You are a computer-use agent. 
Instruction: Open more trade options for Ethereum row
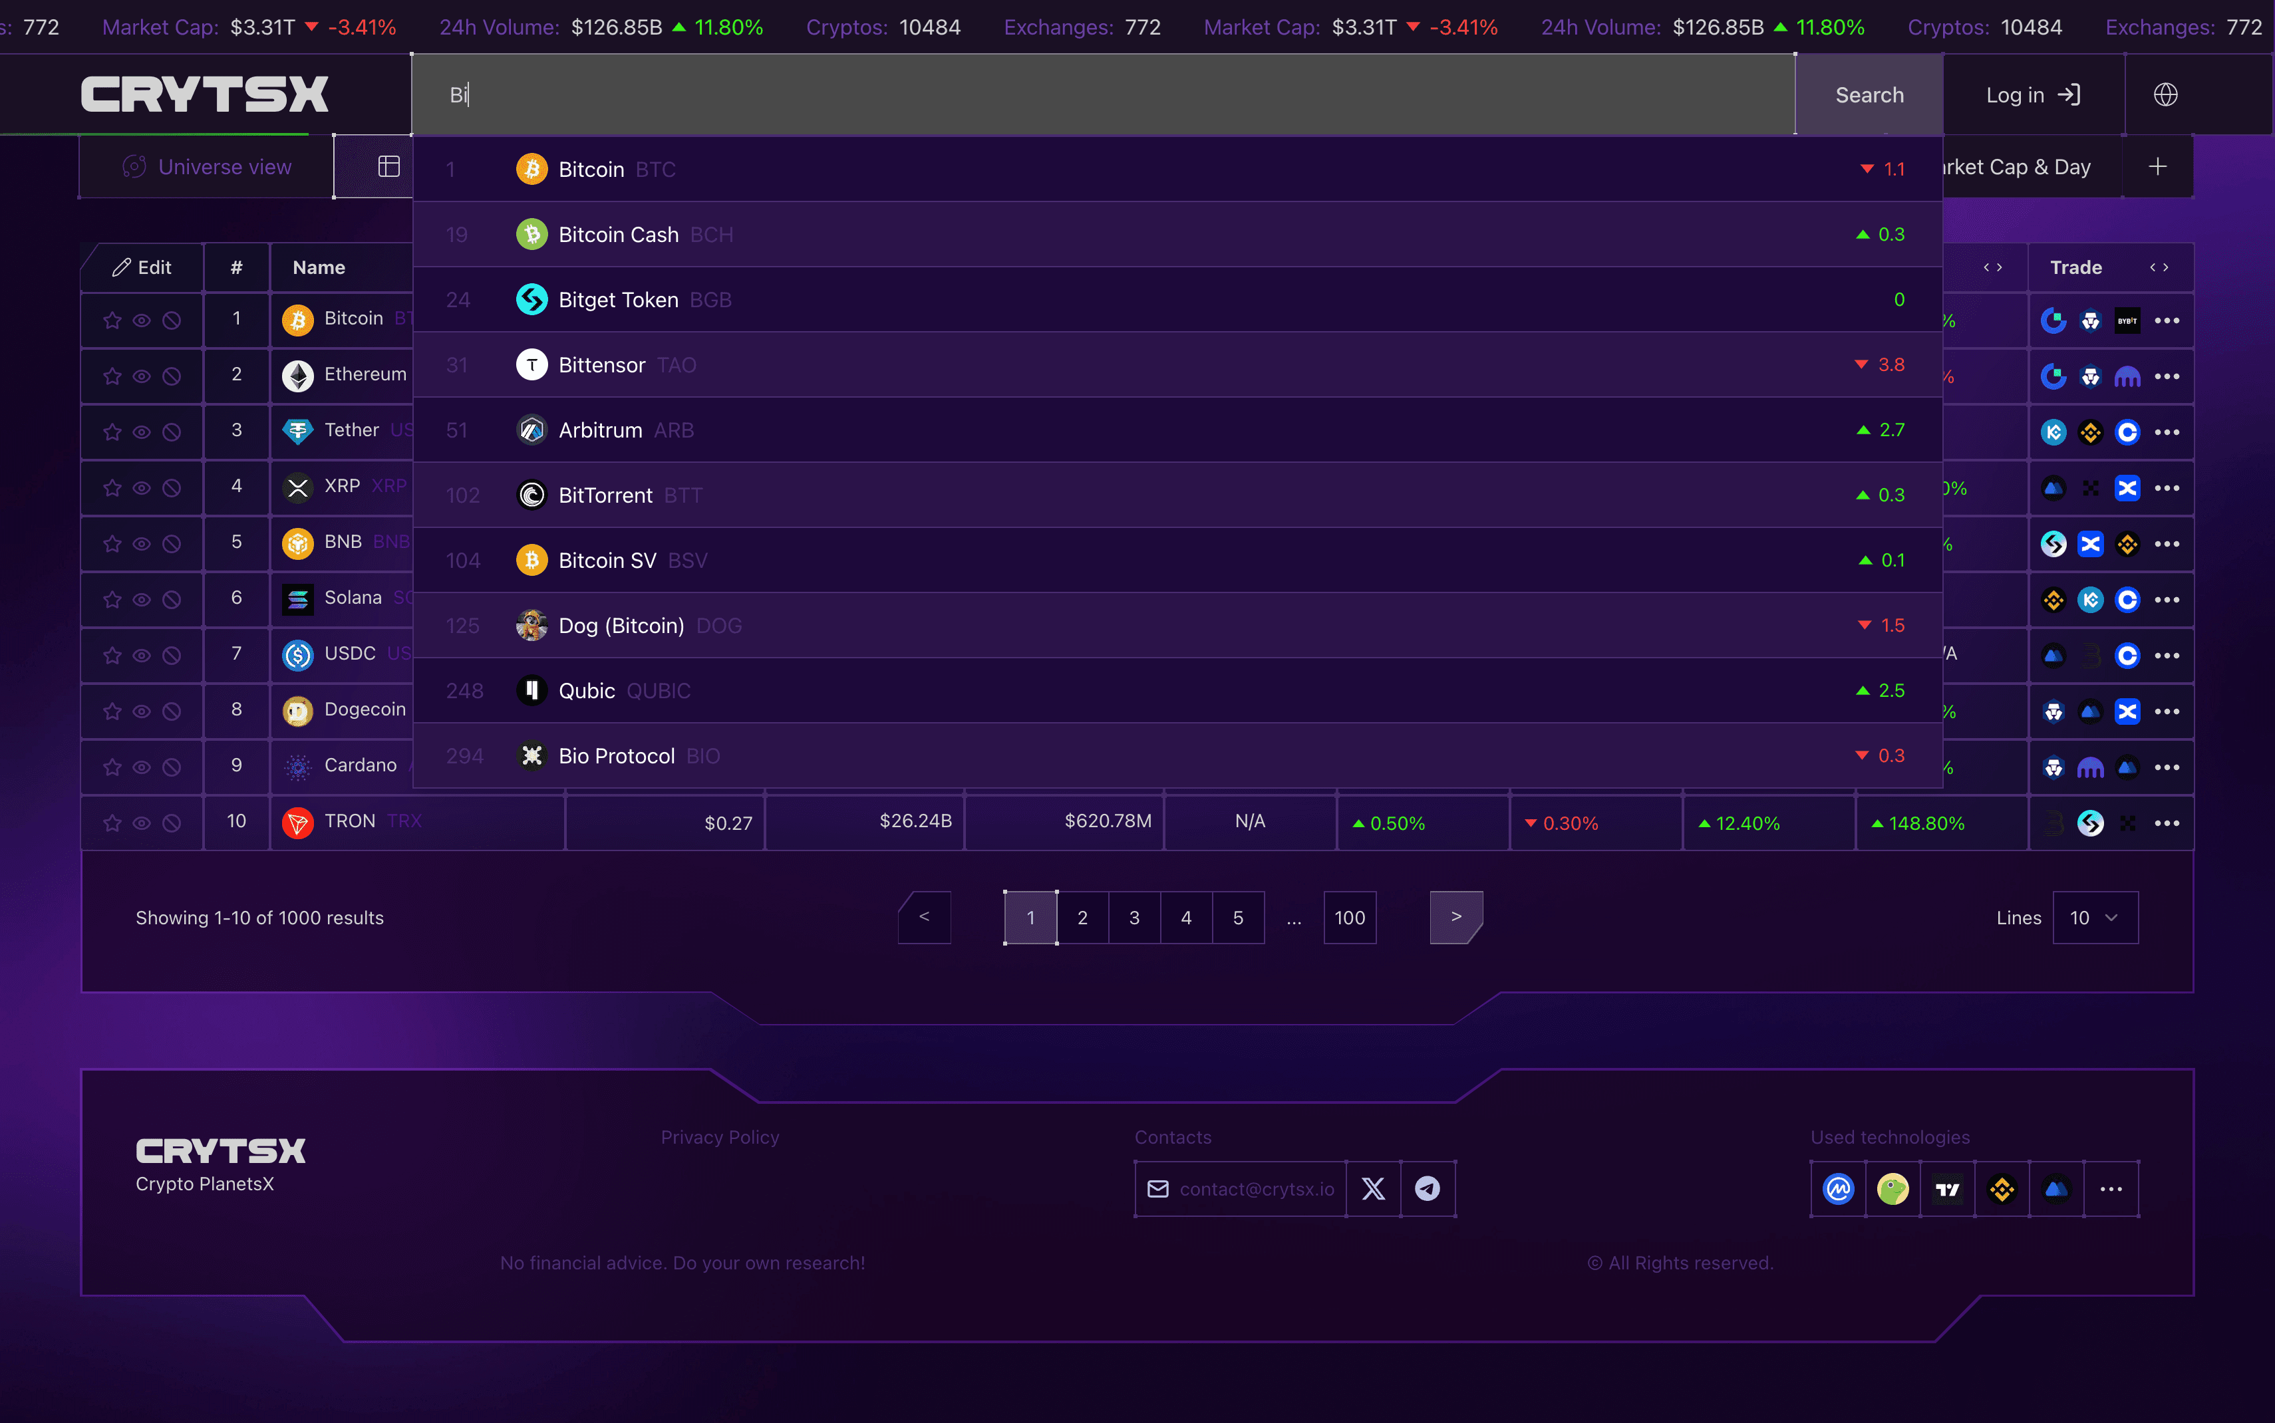point(2167,376)
